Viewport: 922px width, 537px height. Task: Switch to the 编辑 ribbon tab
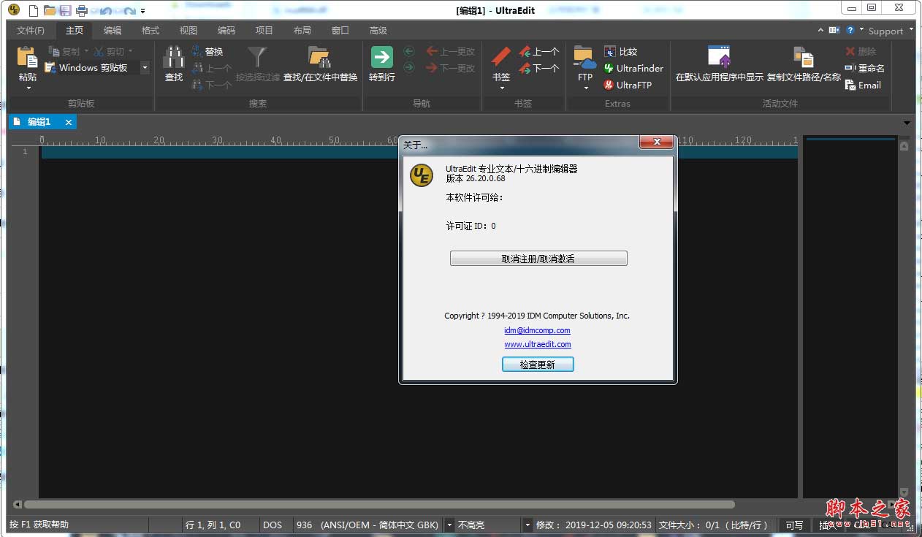click(x=112, y=30)
